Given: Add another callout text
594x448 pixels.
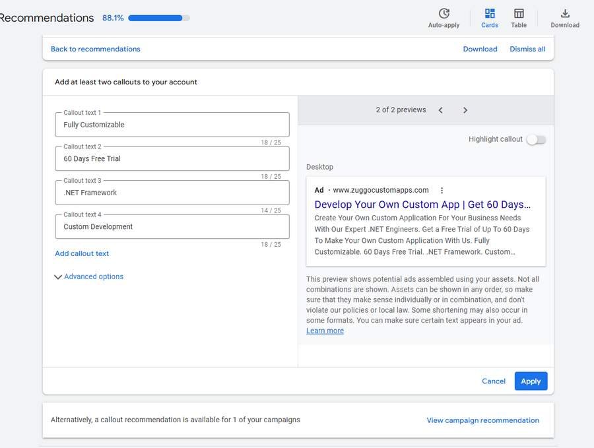Looking at the screenshot, I should [82, 253].
